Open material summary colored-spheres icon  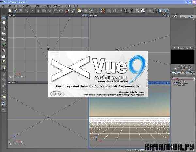pos(102,11)
